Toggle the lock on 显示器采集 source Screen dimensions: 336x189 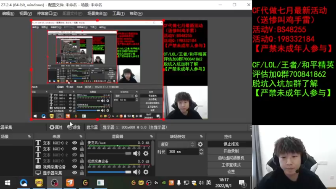(x=81, y=173)
